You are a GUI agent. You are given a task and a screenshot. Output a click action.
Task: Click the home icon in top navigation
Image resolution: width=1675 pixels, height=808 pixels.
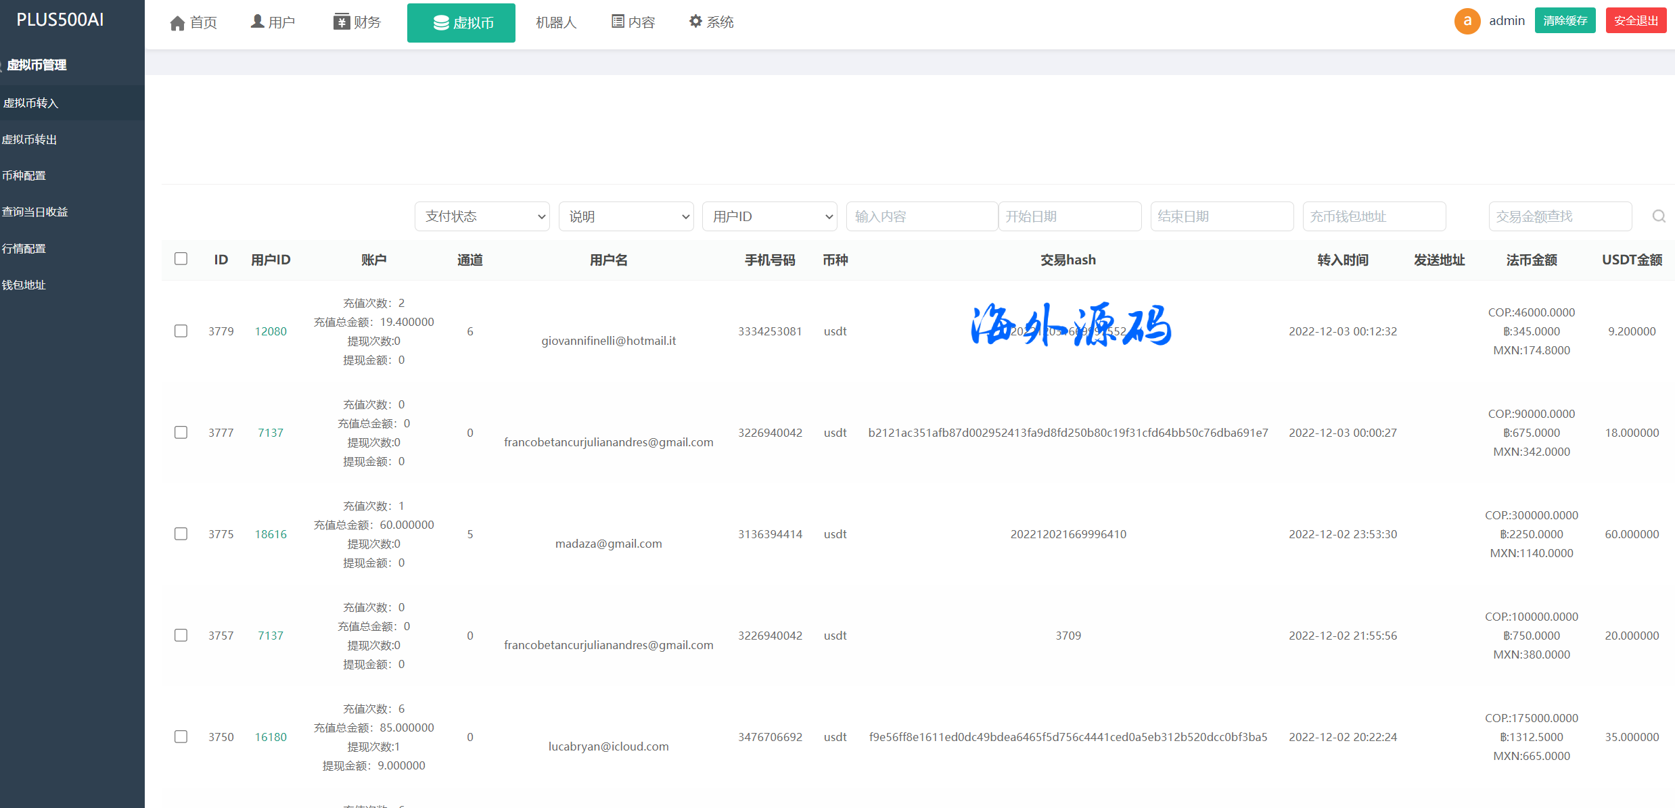(177, 23)
